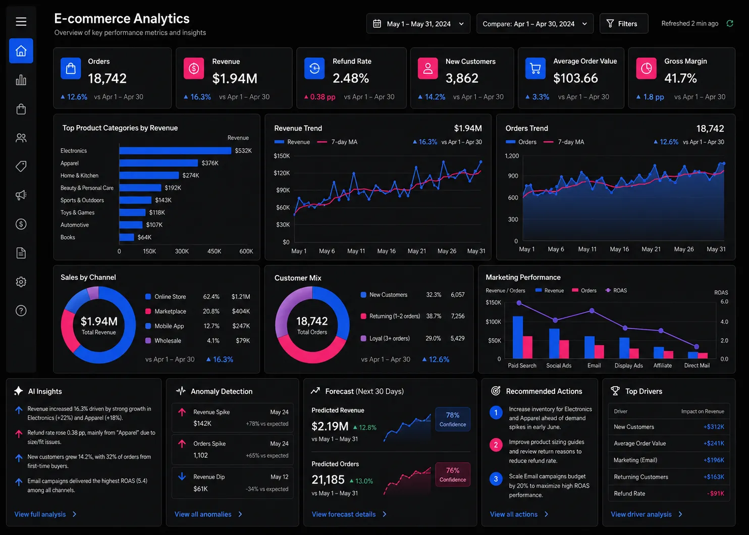Open the help question mark icon
The height and width of the screenshot is (535, 749).
[21, 310]
